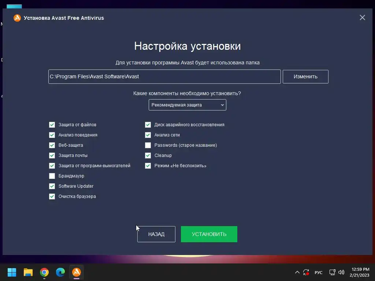Click the sync update tray icon

coord(306,272)
